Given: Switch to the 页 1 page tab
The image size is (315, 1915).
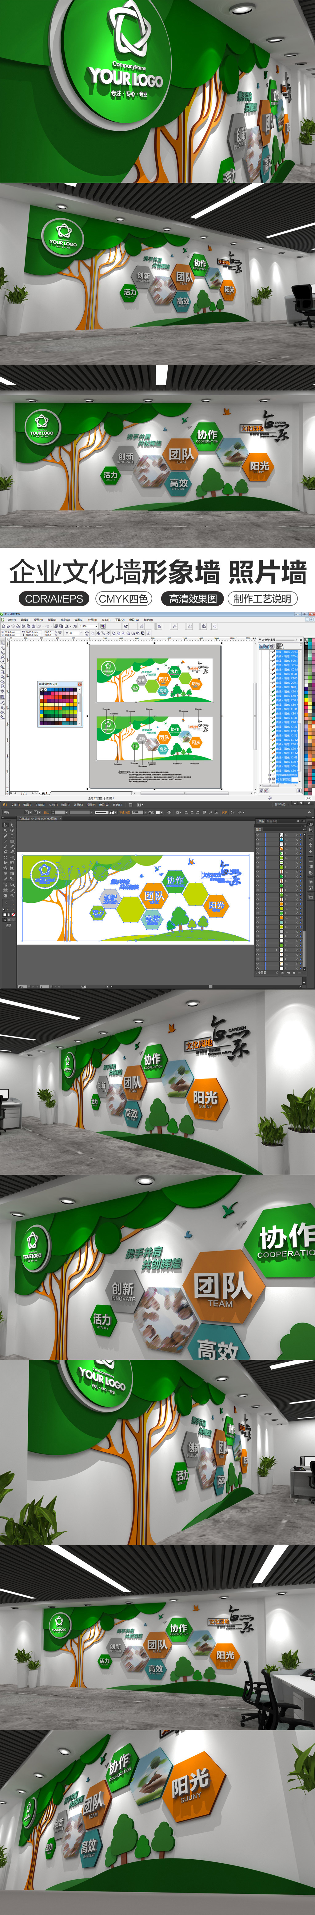Looking at the screenshot, I should coord(45,793).
